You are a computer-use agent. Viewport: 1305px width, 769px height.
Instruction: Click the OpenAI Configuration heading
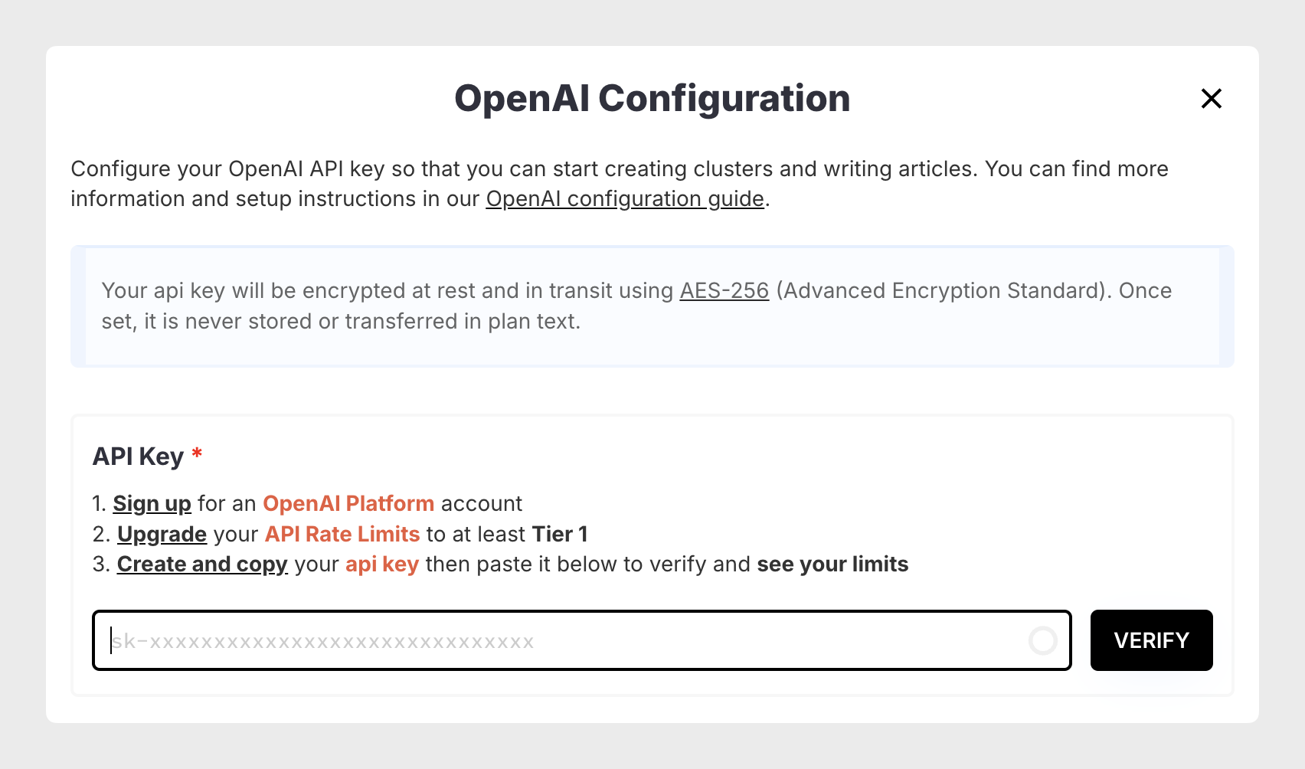coord(652,99)
